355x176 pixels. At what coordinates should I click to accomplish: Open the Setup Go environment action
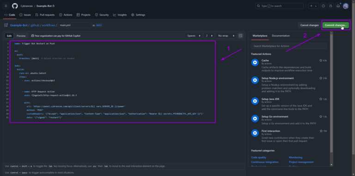pos(275,116)
